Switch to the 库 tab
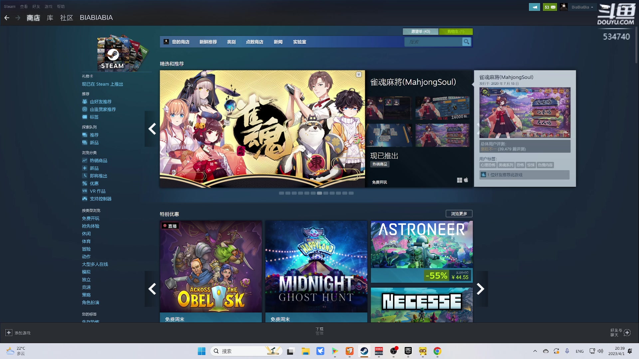 pyautogui.click(x=50, y=18)
